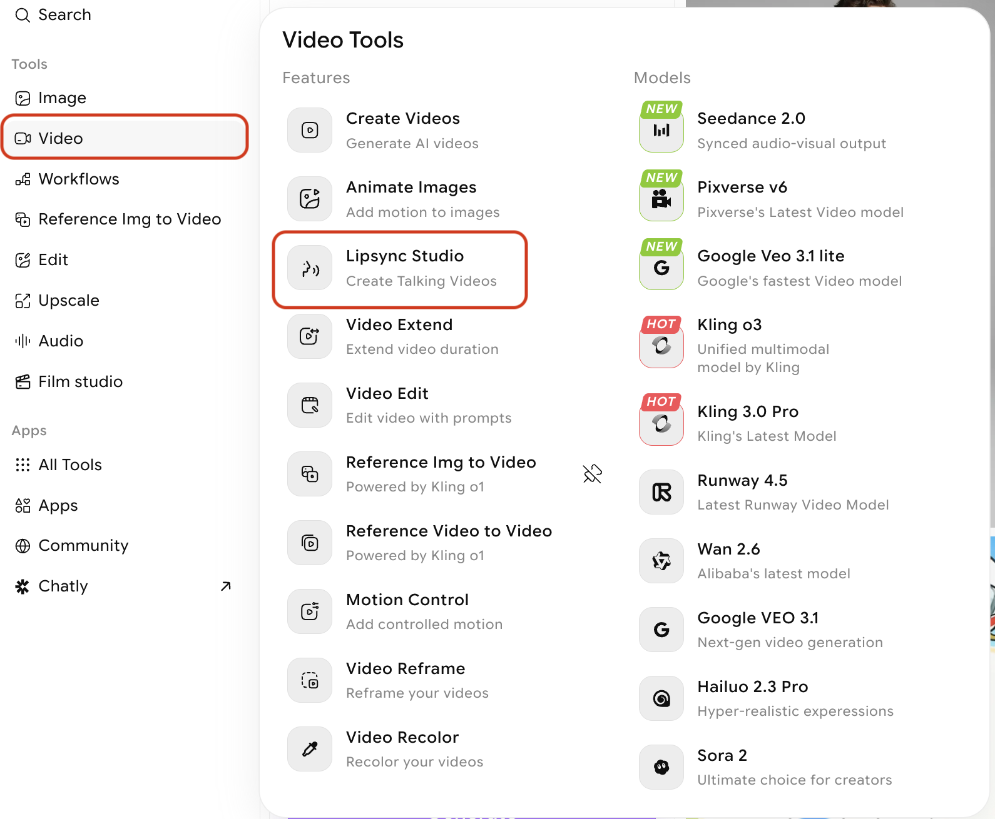This screenshot has width=995, height=819.
Task: Select Motion Control feature title
Action: [x=407, y=600]
